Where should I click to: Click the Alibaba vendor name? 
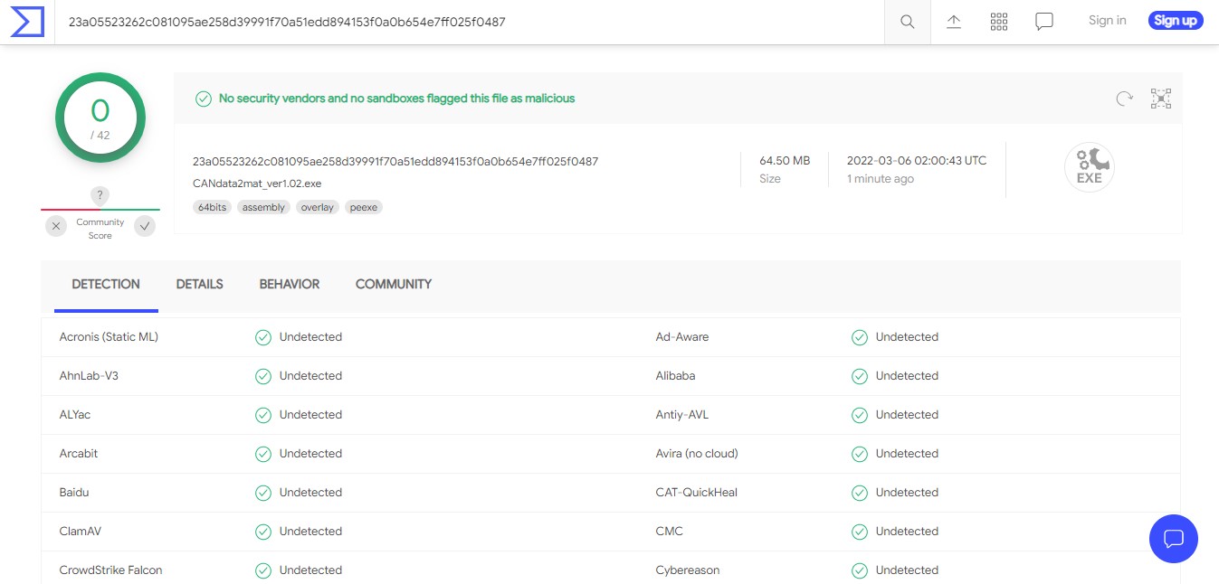pyautogui.click(x=676, y=376)
